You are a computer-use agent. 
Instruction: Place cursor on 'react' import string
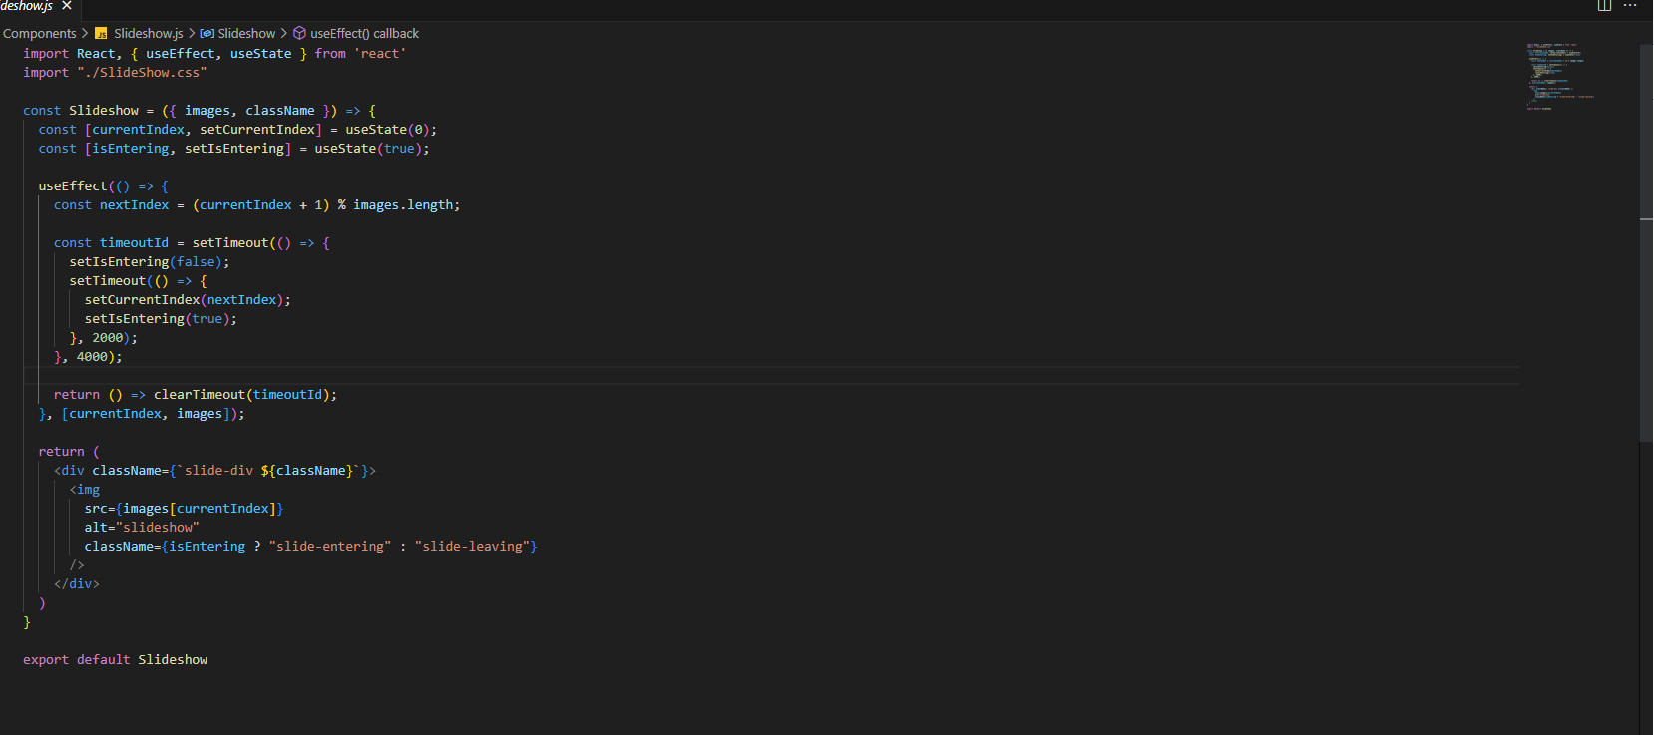pyautogui.click(x=380, y=54)
